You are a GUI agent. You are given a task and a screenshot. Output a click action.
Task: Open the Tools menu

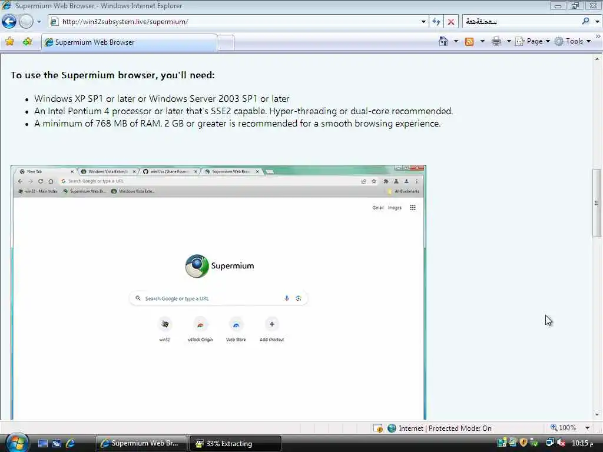(x=572, y=41)
